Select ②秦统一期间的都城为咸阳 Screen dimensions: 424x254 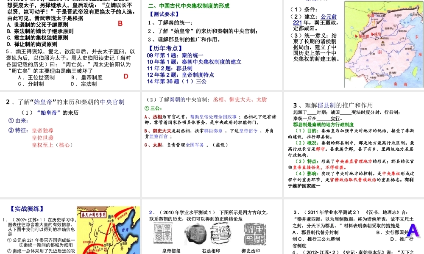click(x=46, y=245)
